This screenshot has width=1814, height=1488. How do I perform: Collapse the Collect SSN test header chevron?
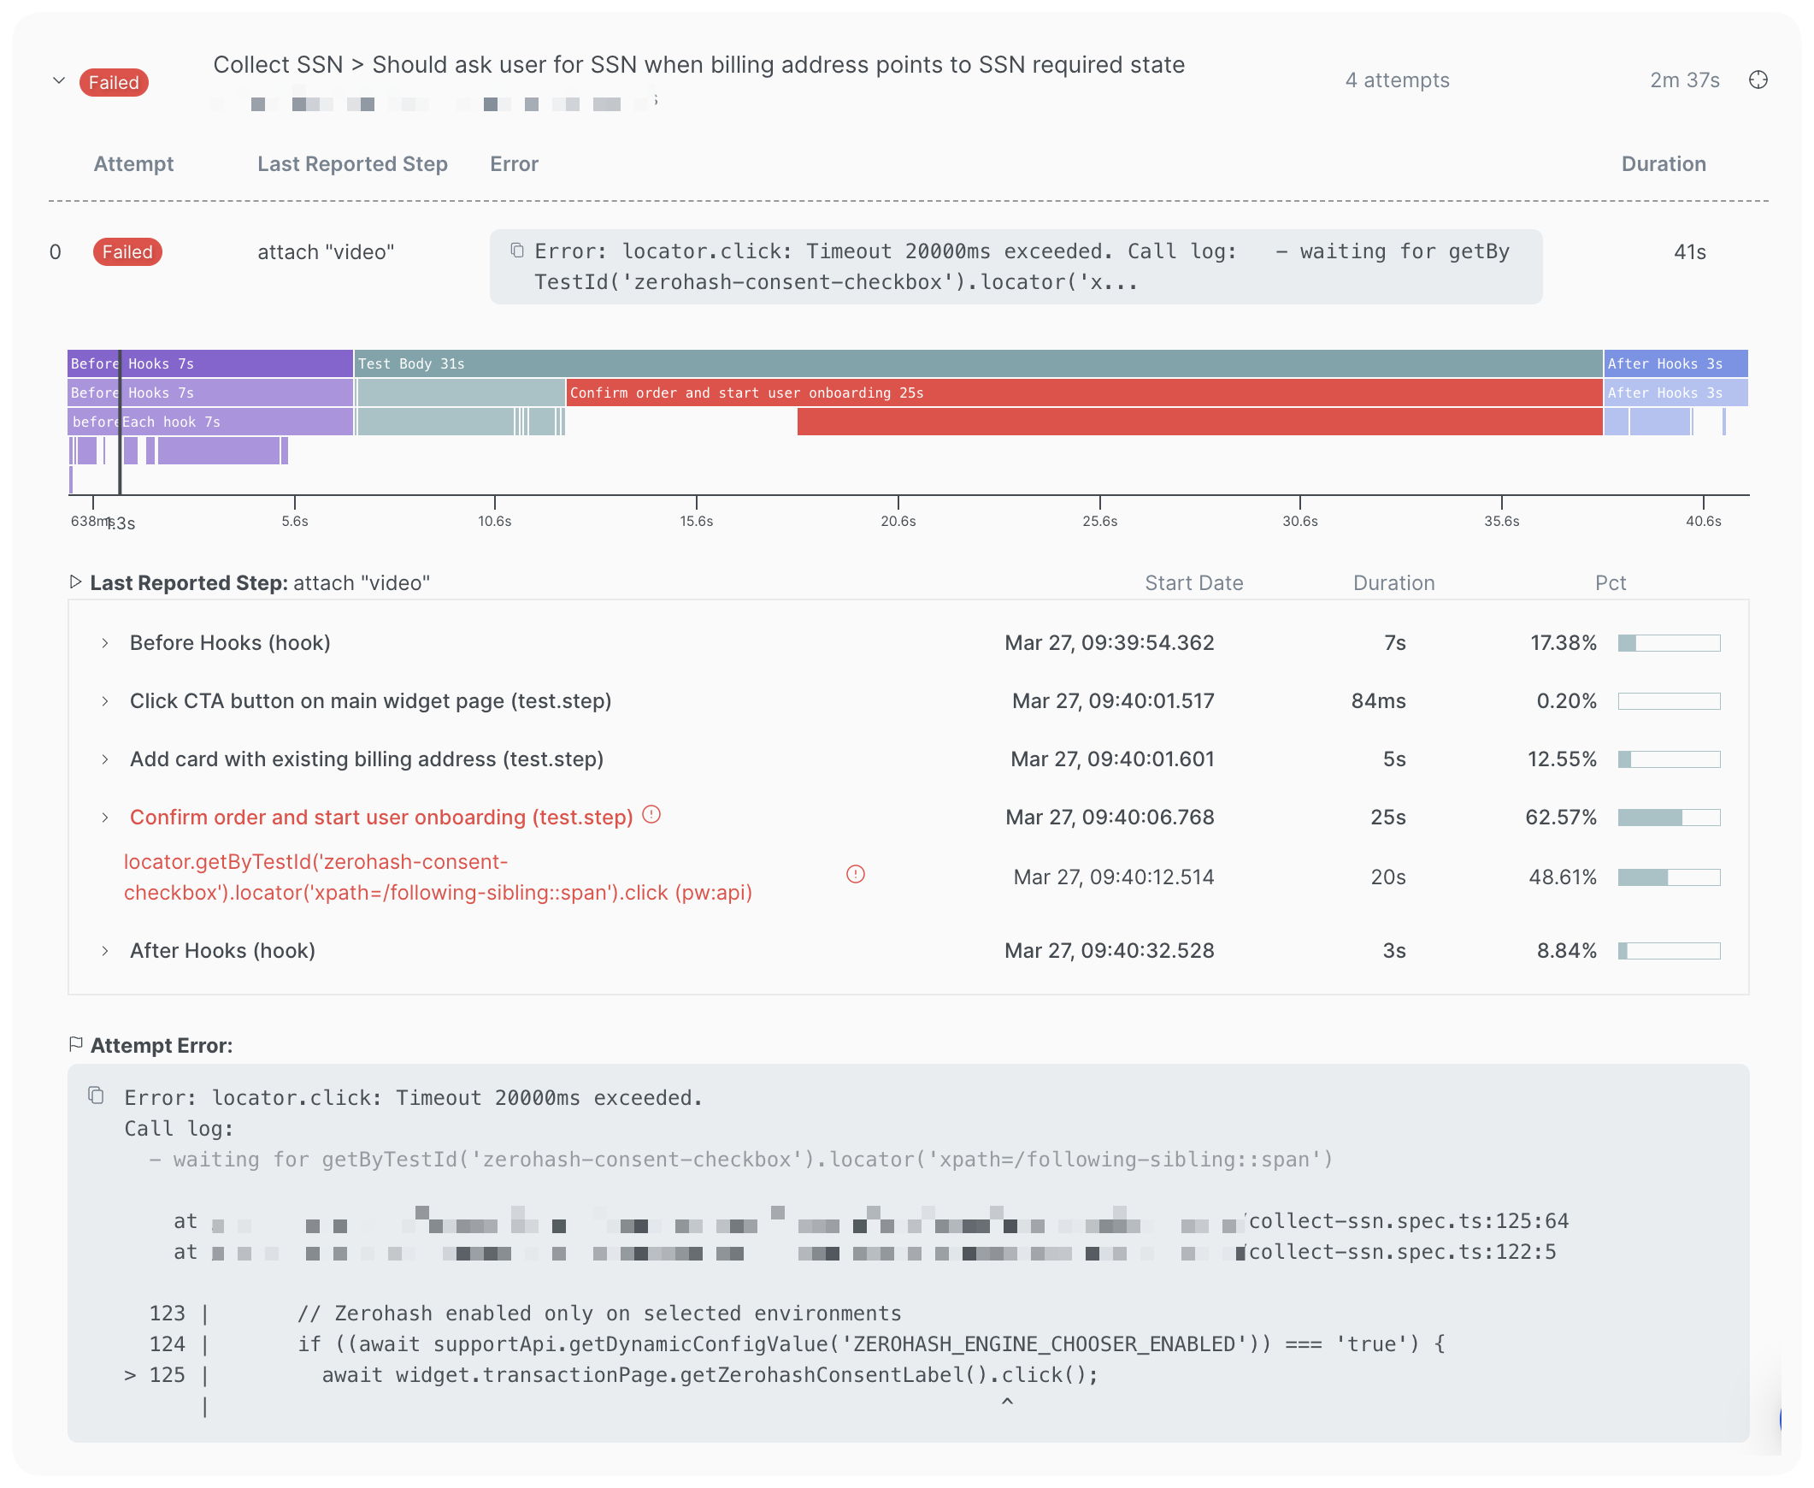58,80
